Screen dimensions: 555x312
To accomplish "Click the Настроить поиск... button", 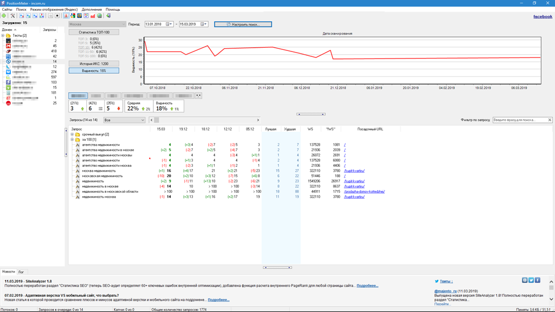I will click(243, 24).
